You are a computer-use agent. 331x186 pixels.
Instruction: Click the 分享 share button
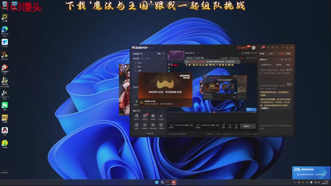[254, 53]
